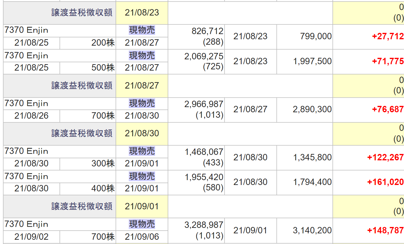Select the +122,267 profit figure

pyautogui.click(x=385, y=158)
